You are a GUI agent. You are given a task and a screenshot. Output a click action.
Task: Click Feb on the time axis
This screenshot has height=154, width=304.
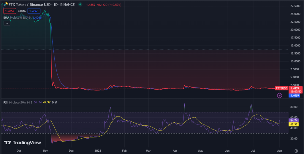click(x=124, y=151)
